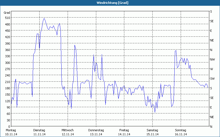
Task: Select the '300' y-axis value
Action: pos(8,63)
